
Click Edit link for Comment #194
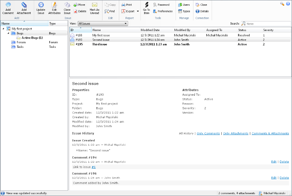pos(273,162)
